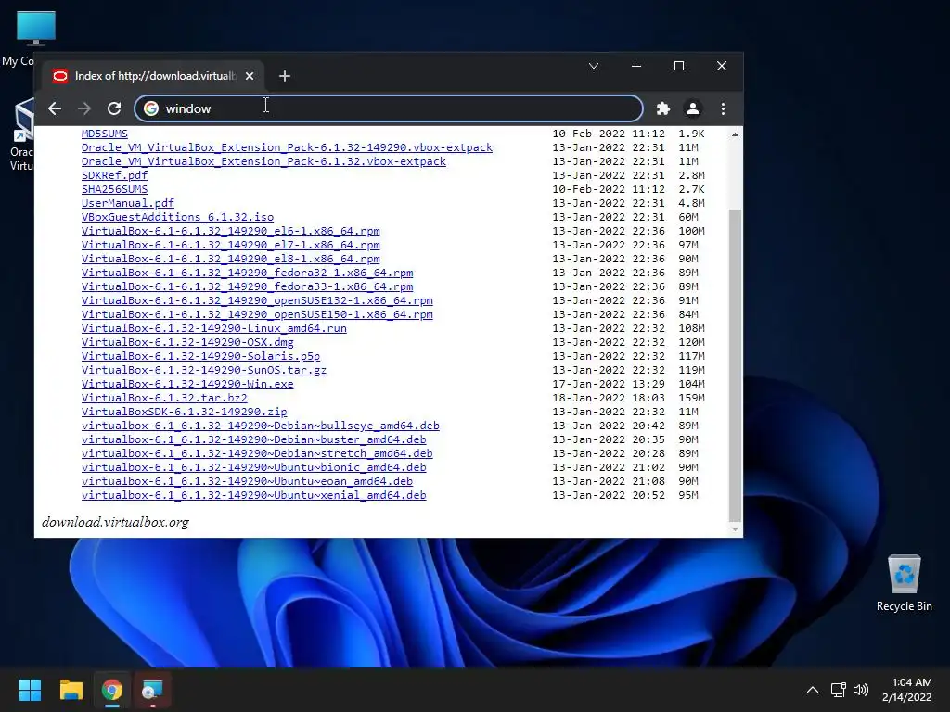
Task: Download VirtualBox-6.1.32-149290-OSX.dmg
Action: (187, 342)
